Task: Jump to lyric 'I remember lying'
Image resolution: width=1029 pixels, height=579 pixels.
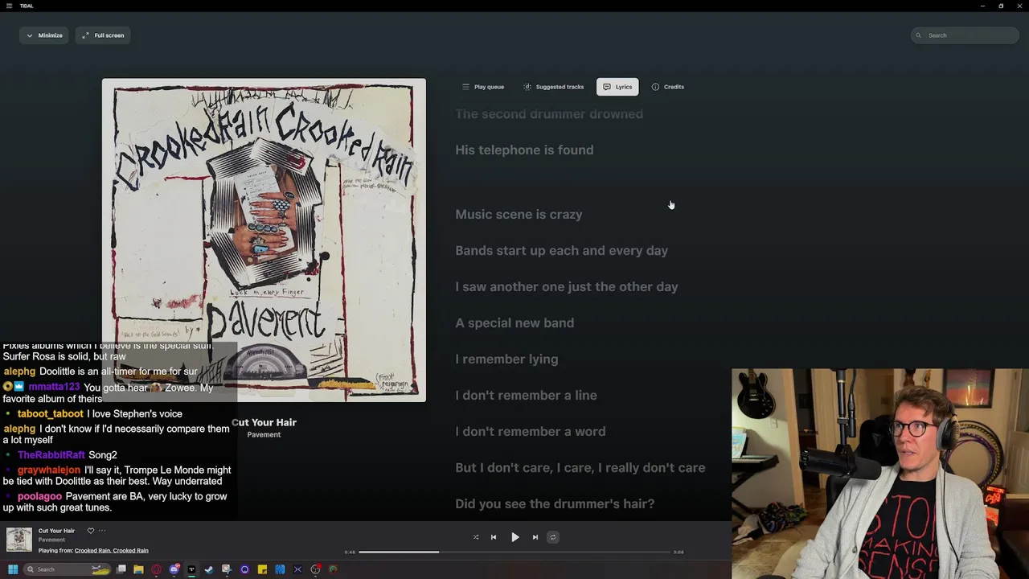Action: click(x=506, y=359)
